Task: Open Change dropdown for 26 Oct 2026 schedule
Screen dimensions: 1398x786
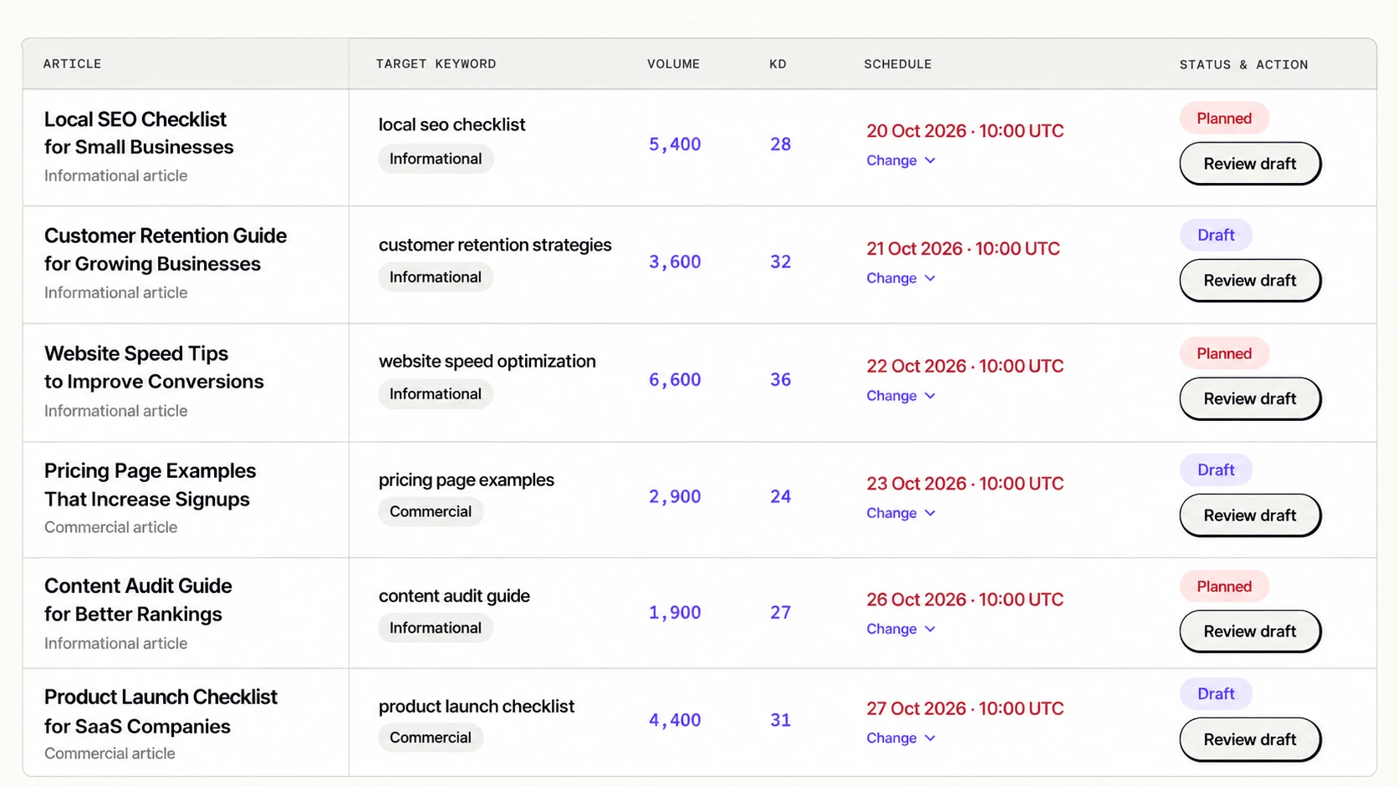Action: [901, 629]
